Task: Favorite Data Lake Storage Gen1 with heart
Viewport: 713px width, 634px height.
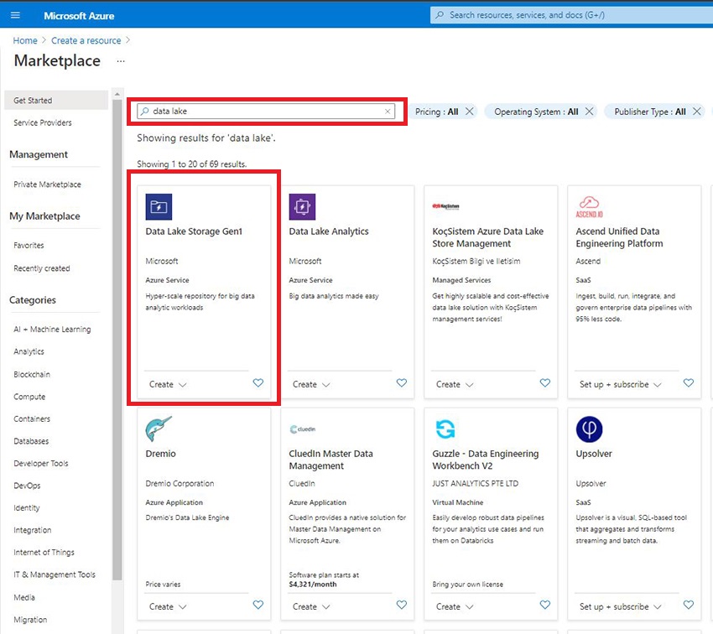Action: [x=258, y=382]
